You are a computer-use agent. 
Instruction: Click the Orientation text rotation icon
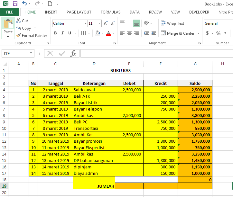click(x=146, y=23)
